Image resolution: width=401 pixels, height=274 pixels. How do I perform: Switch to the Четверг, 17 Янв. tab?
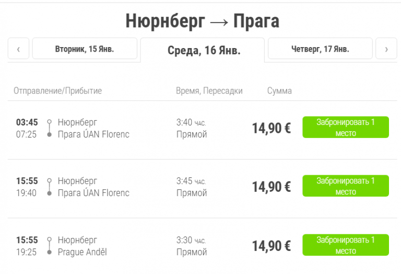[320, 49]
